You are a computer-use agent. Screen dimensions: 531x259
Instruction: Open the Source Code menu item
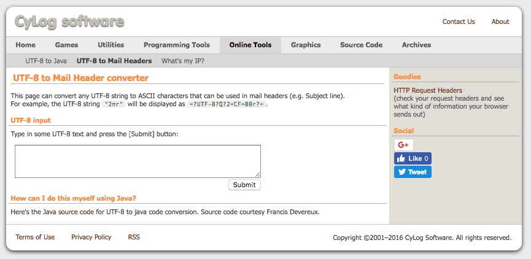coord(361,45)
